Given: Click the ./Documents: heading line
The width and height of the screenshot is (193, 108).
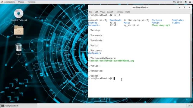Looking at the screenshot, I should 96,35.
